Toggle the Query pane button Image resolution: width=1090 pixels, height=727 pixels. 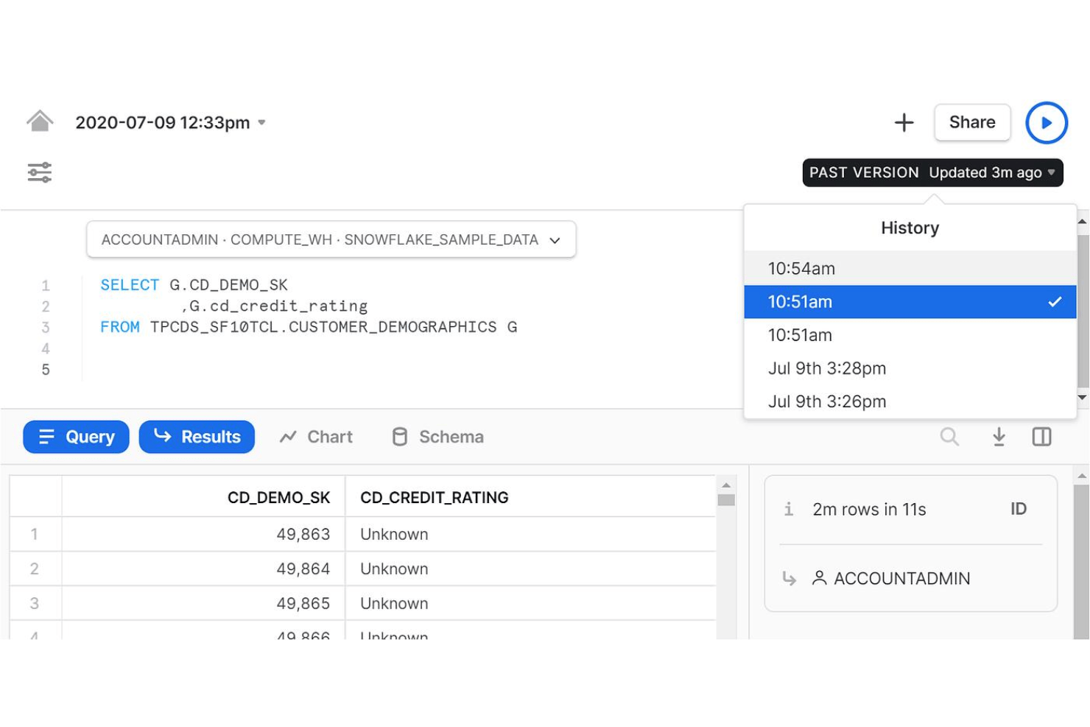pos(76,437)
